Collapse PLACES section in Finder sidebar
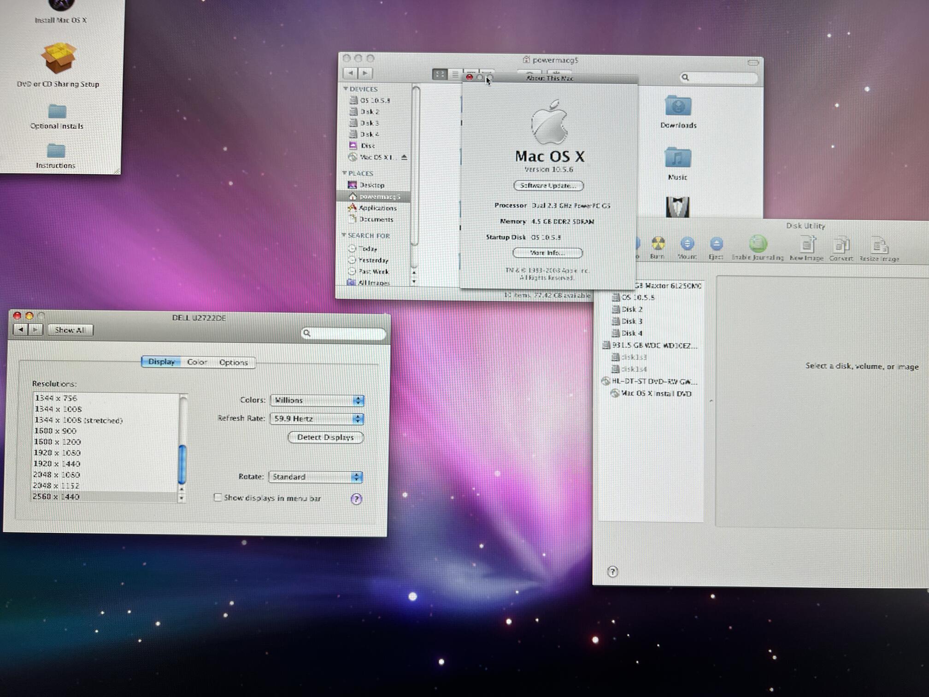This screenshot has width=929, height=697. point(344,173)
